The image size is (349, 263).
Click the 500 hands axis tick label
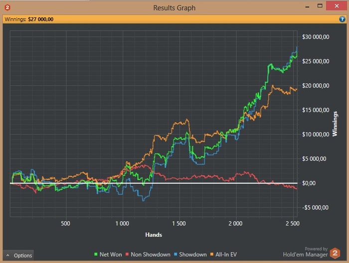[66, 223]
